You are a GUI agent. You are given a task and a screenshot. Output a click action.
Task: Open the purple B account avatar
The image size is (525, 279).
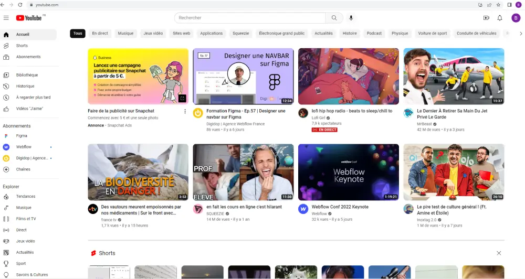point(516,18)
